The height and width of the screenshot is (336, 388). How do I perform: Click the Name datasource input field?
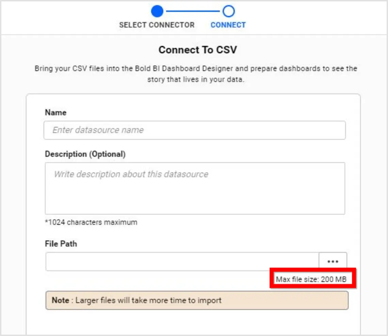pyautogui.click(x=194, y=130)
